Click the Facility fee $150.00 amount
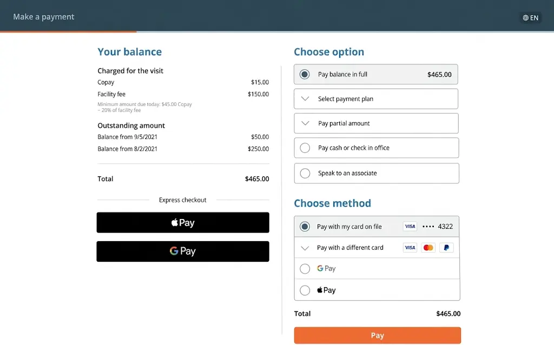 coord(258,94)
